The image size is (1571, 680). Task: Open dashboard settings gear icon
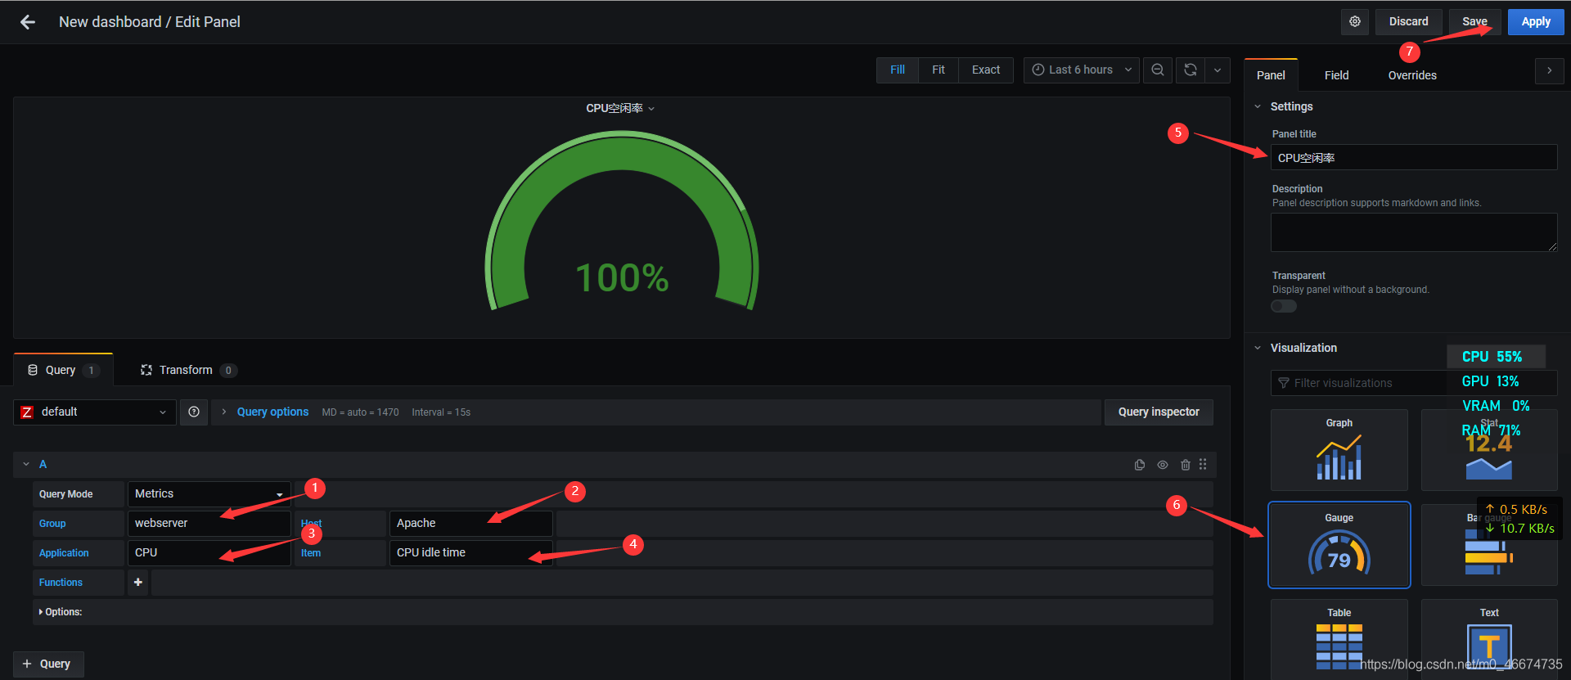coord(1355,22)
